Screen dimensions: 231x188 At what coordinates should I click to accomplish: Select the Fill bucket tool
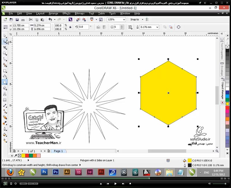pos(5,135)
